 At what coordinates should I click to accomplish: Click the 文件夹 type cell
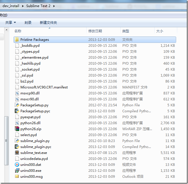pyautogui.click(x=127, y=40)
